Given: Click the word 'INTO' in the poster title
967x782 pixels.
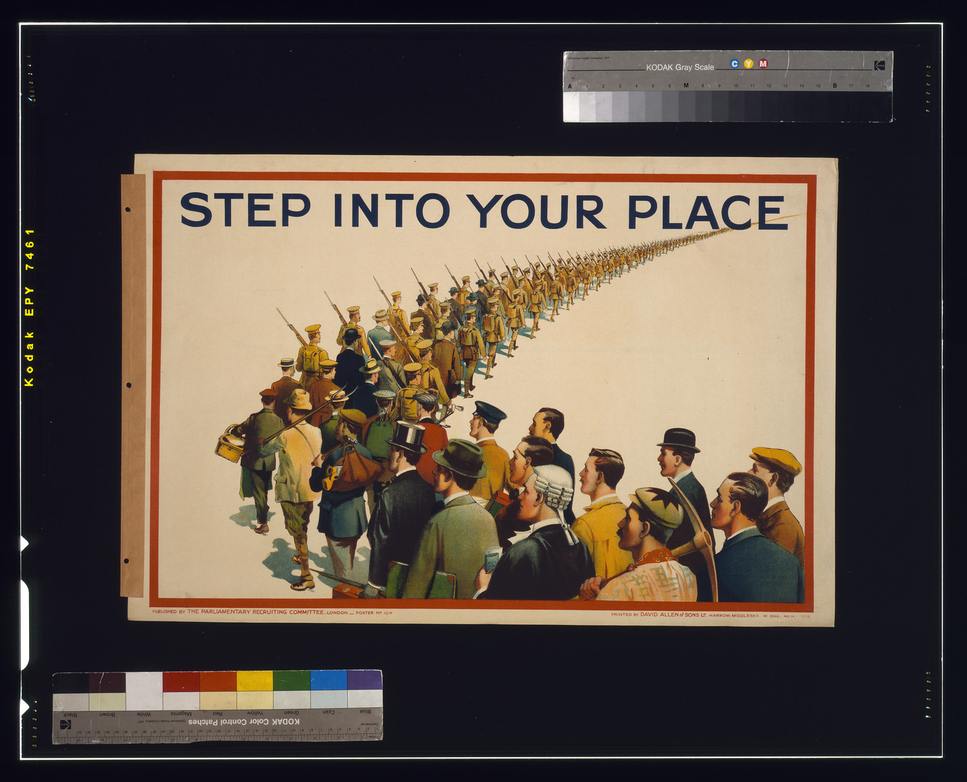Looking at the screenshot, I should 392,211.
